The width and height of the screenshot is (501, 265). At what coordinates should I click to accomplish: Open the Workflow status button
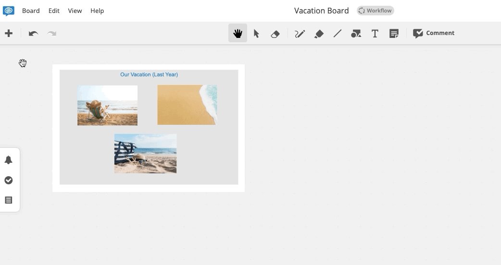[376, 11]
